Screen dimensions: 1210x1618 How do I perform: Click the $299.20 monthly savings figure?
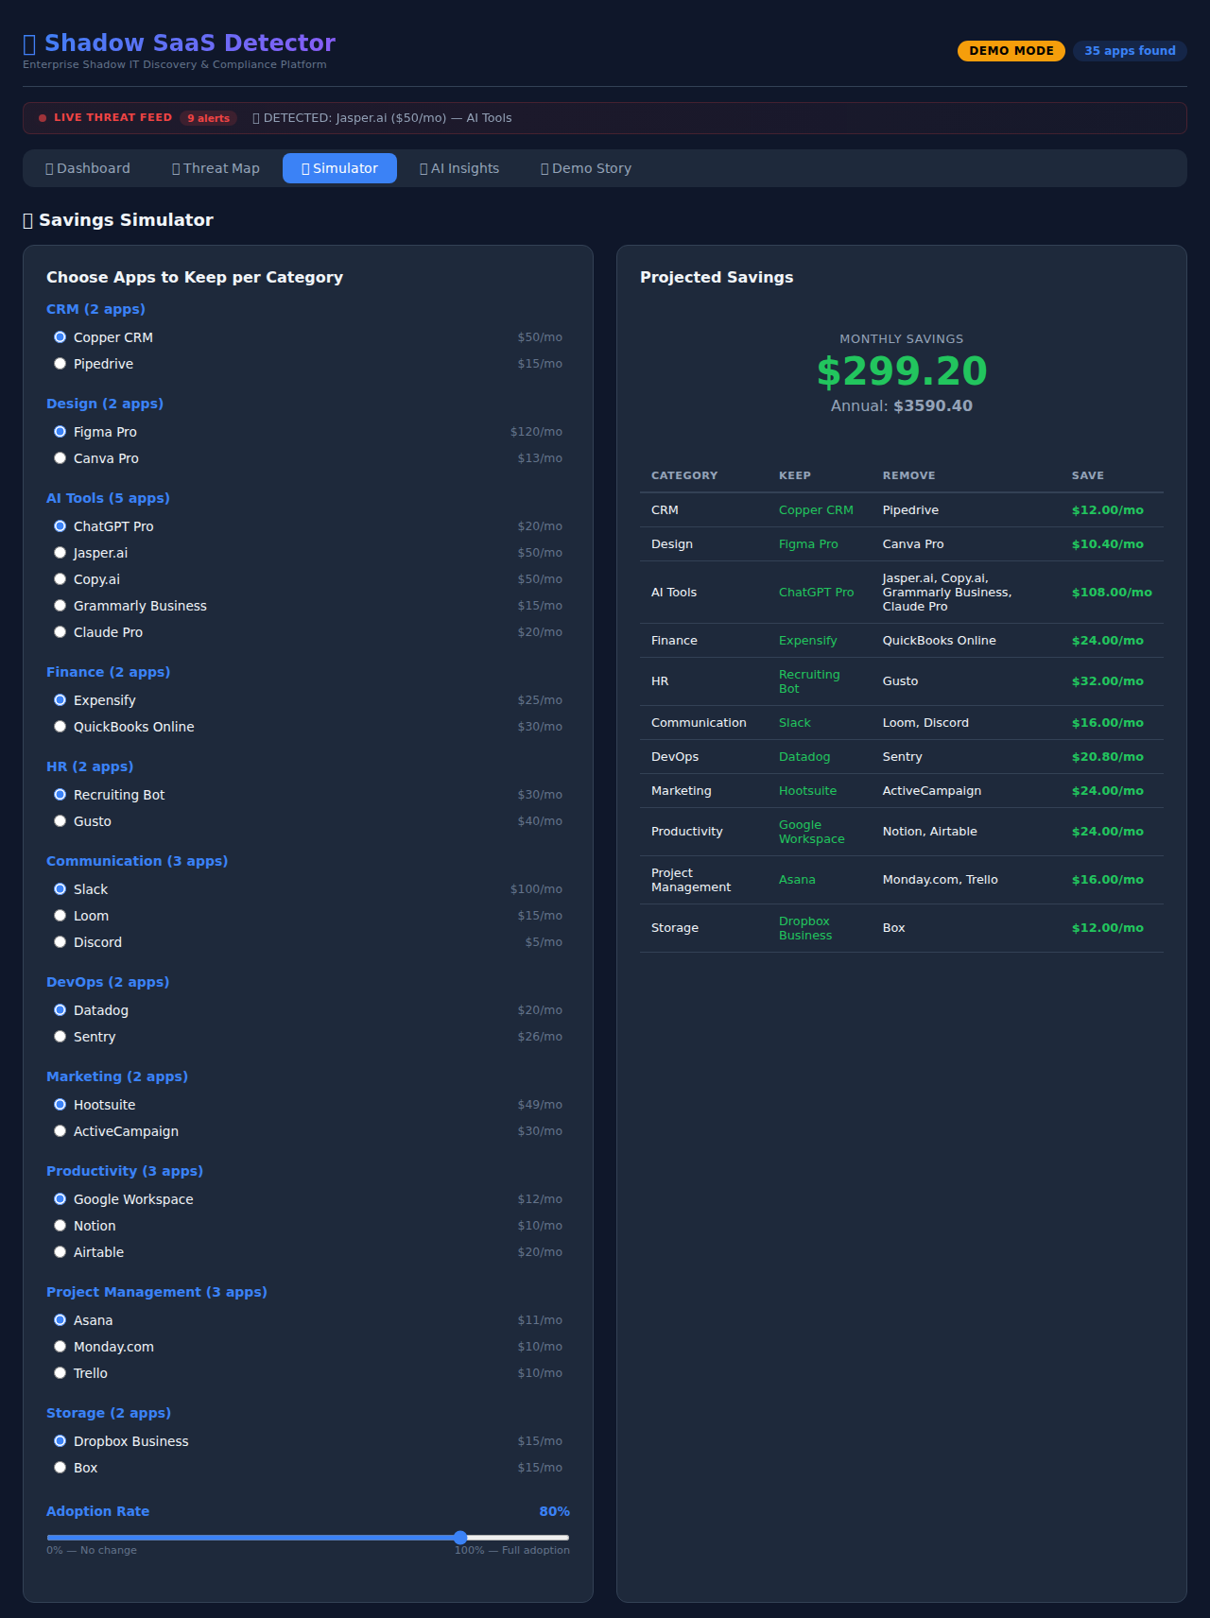click(x=902, y=371)
